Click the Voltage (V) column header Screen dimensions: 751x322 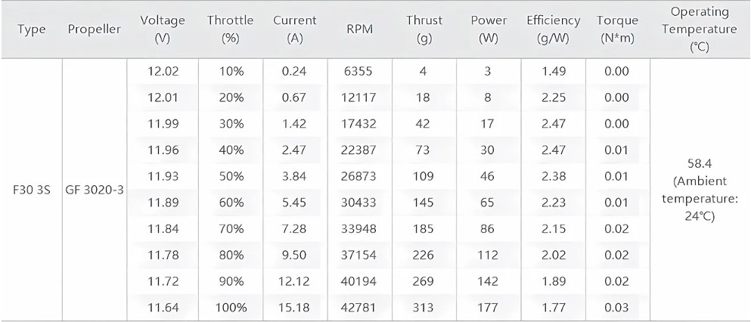pyautogui.click(x=163, y=29)
